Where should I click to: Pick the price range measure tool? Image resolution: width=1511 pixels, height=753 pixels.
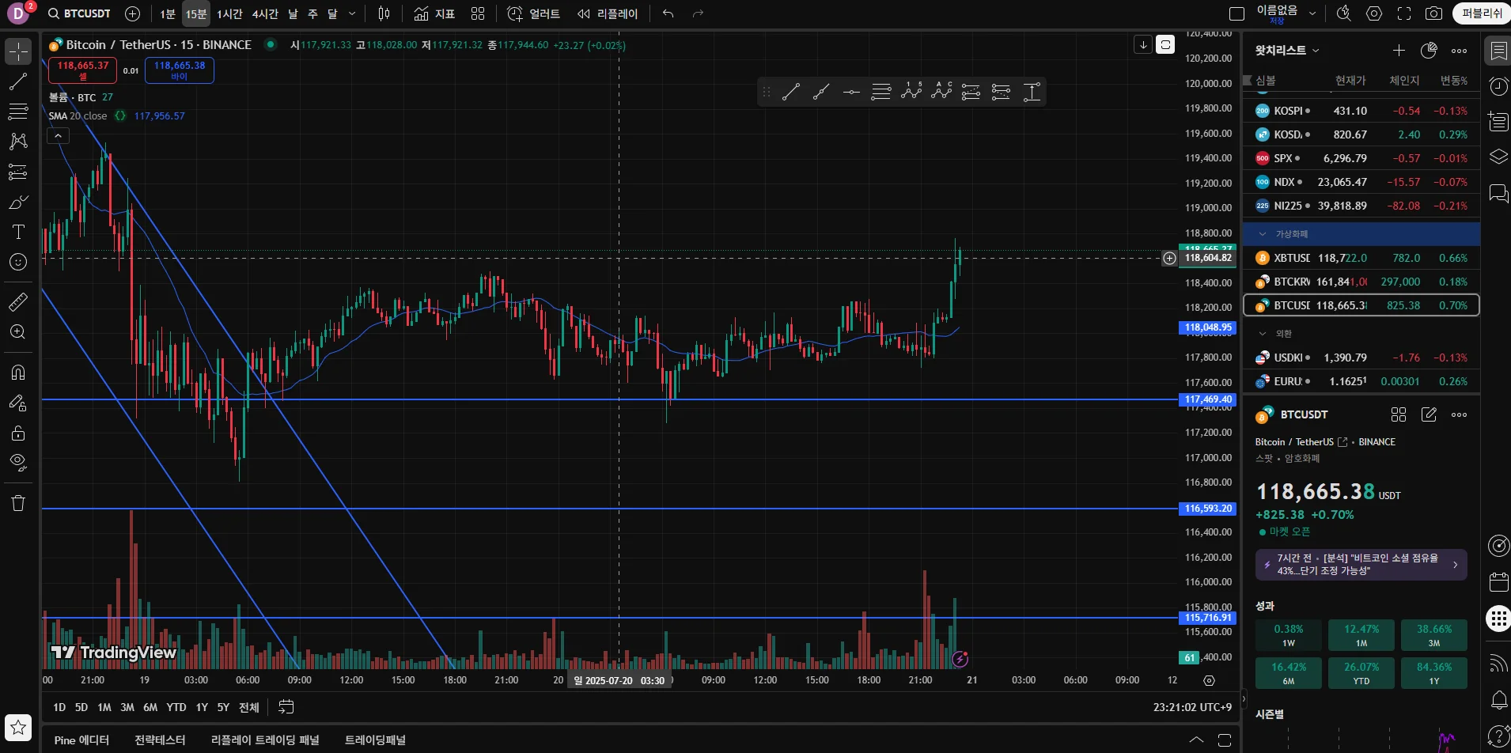click(1032, 93)
